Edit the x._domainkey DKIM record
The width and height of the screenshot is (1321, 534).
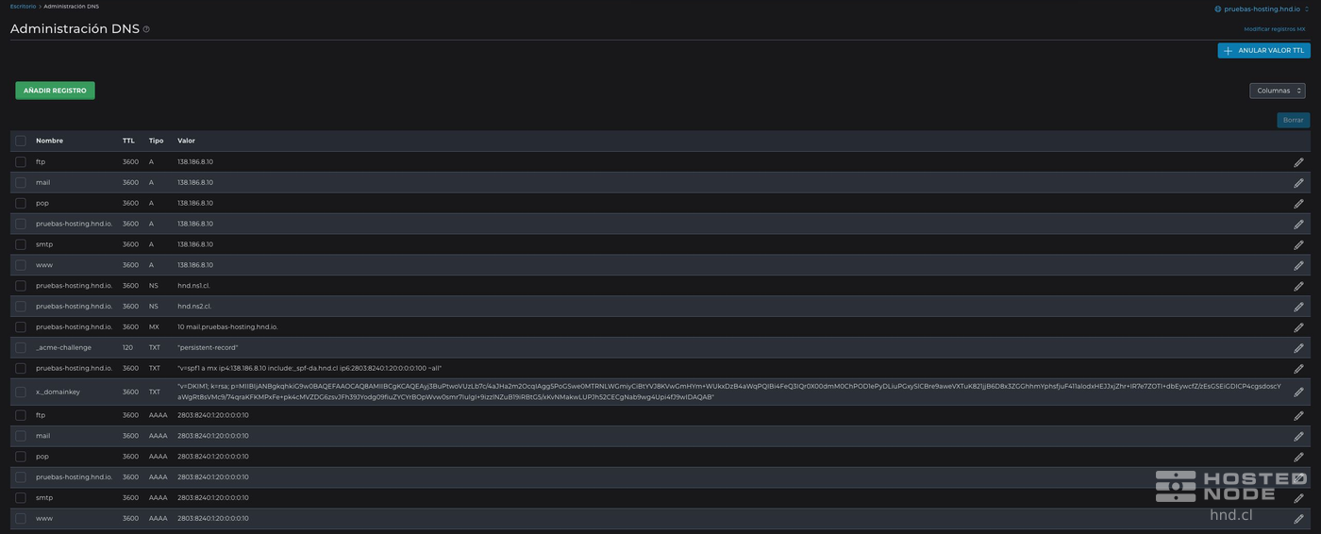(1298, 392)
